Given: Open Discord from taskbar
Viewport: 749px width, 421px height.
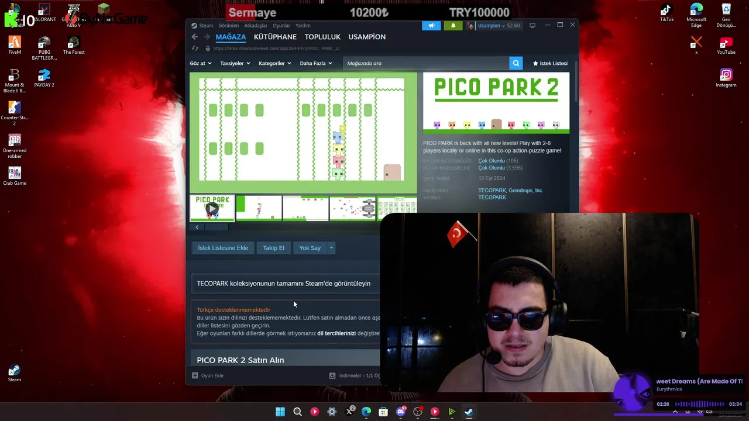Looking at the screenshot, I should point(401,412).
